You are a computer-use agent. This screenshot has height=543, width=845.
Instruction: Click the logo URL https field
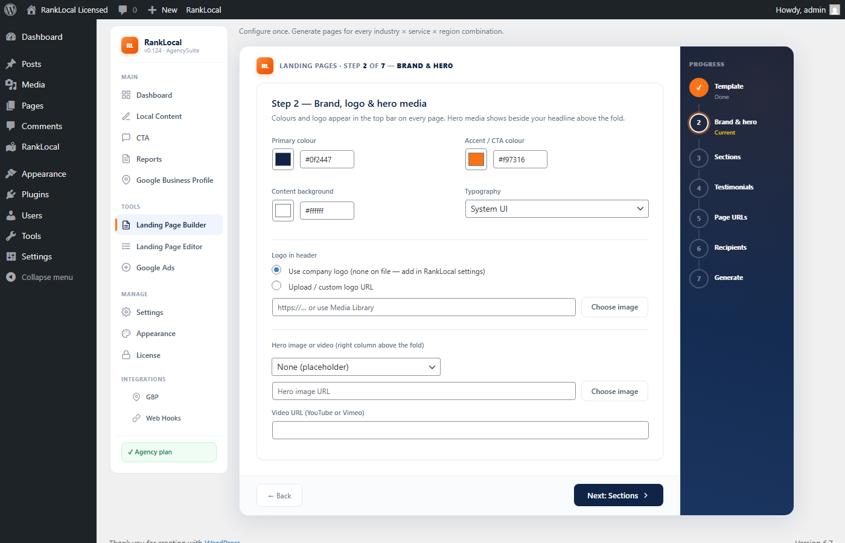pyautogui.click(x=424, y=307)
